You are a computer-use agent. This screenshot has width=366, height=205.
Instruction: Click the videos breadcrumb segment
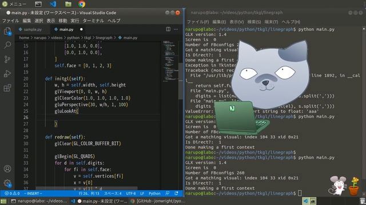pos(57,38)
